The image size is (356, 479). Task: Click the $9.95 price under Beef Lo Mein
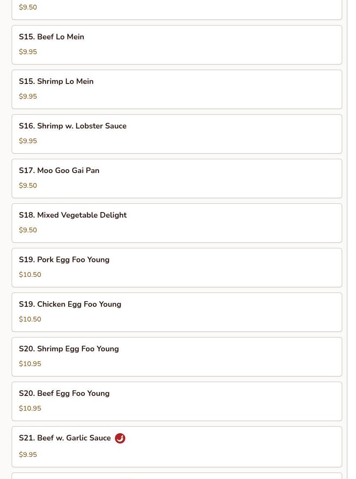pos(28,52)
